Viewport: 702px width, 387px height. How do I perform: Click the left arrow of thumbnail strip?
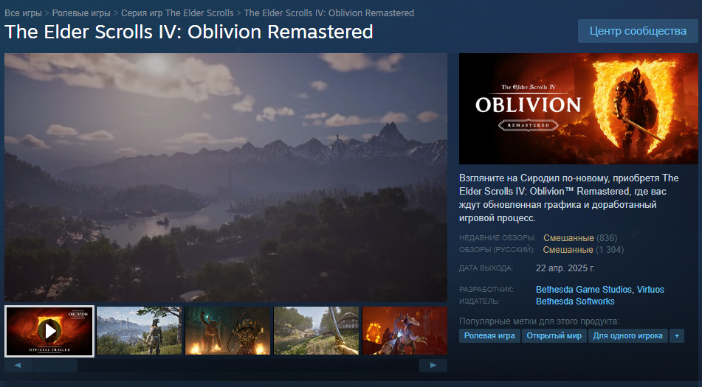18,366
